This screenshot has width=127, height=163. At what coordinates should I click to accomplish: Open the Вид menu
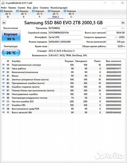pos(29,8)
